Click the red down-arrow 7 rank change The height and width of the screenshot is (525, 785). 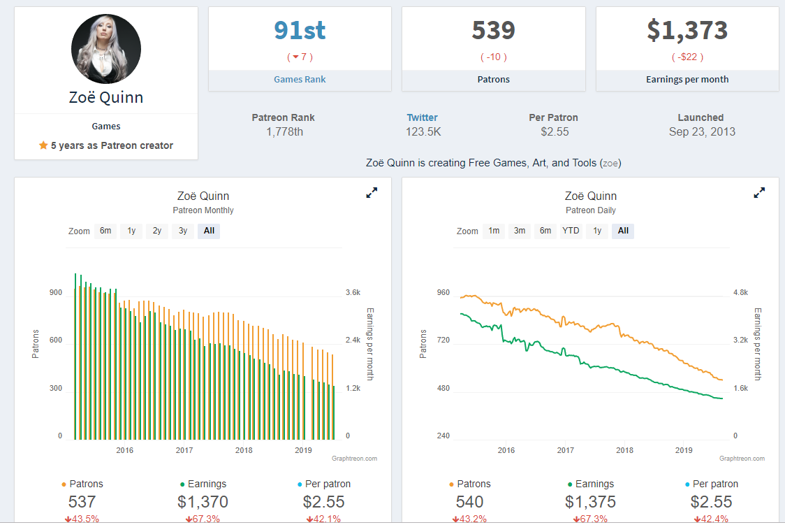300,57
